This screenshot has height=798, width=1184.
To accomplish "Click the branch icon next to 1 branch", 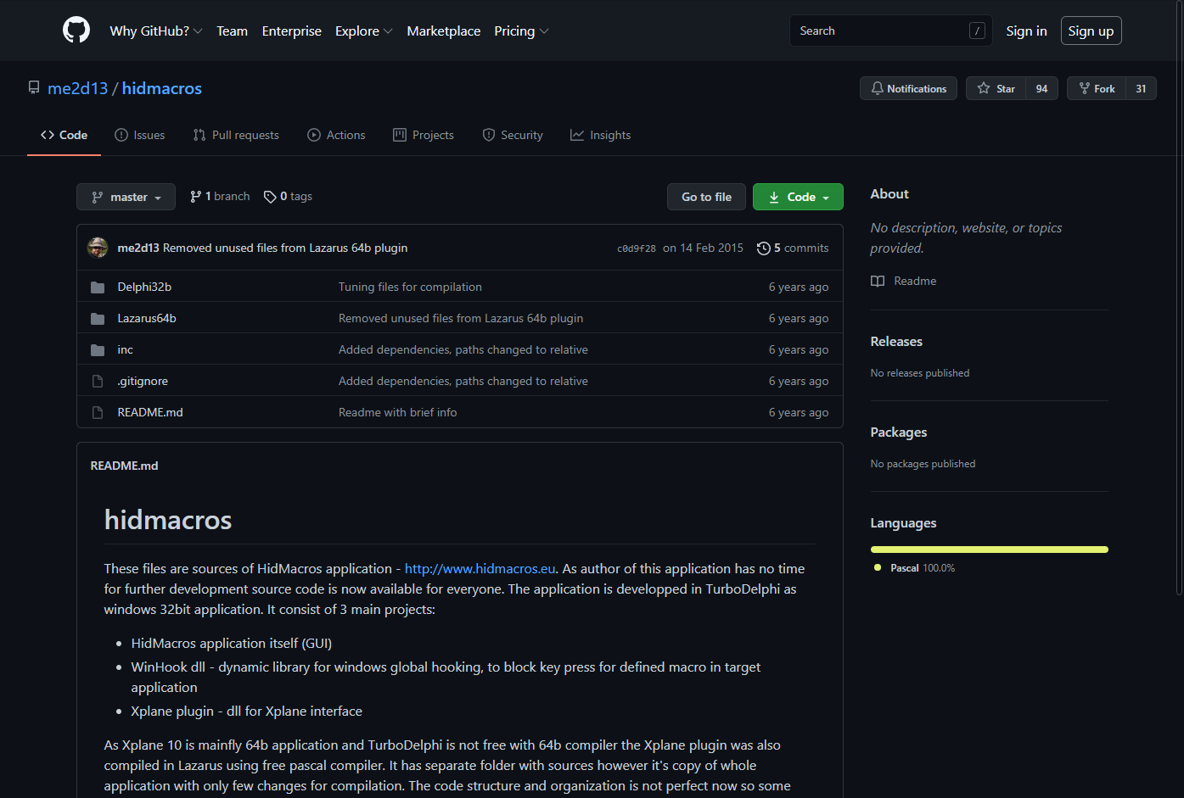I will tap(196, 197).
